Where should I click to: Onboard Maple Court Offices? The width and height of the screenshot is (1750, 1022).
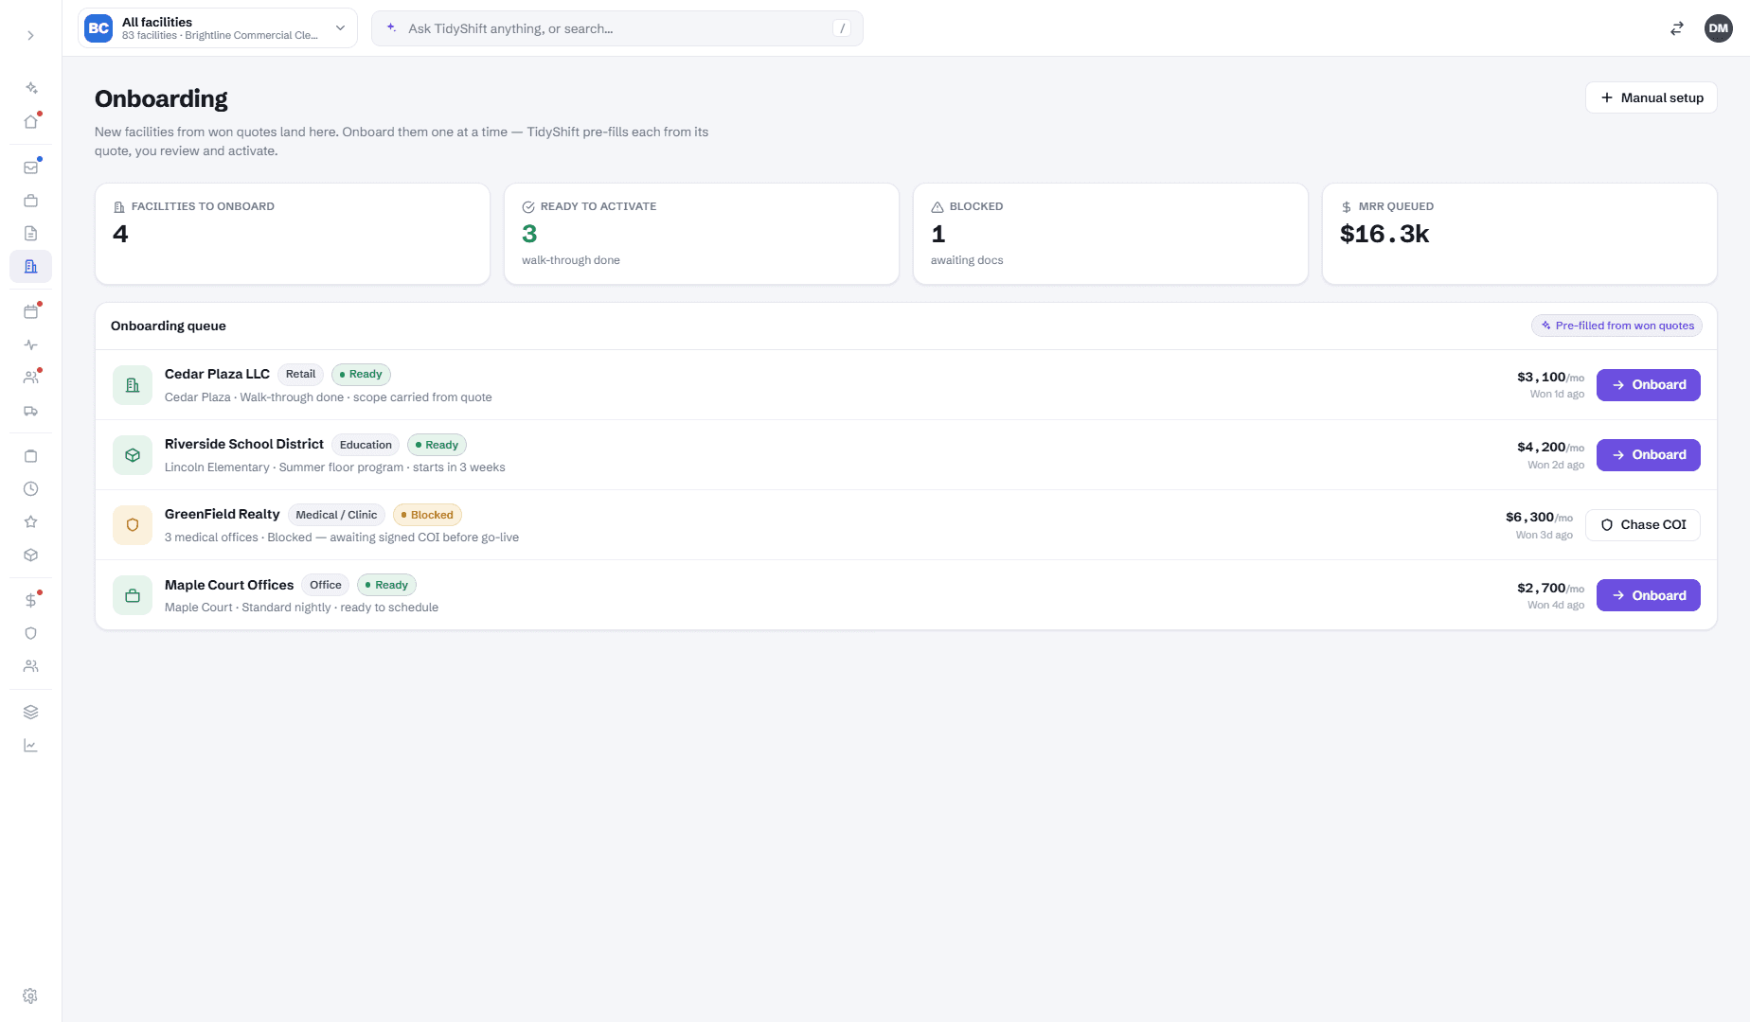1648,595
